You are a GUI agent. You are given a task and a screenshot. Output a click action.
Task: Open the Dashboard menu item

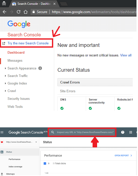tap(16, 53)
